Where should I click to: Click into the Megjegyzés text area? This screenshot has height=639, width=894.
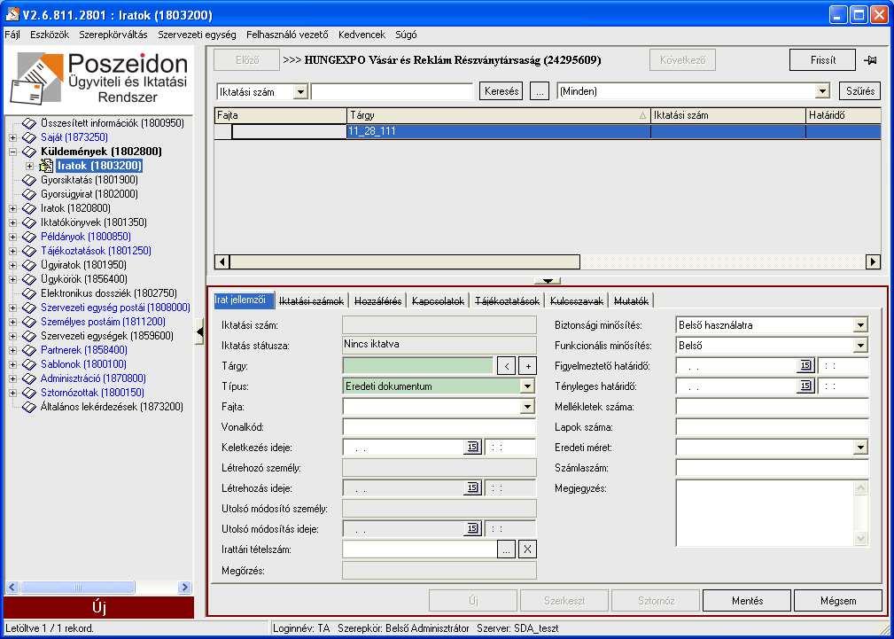(x=767, y=513)
